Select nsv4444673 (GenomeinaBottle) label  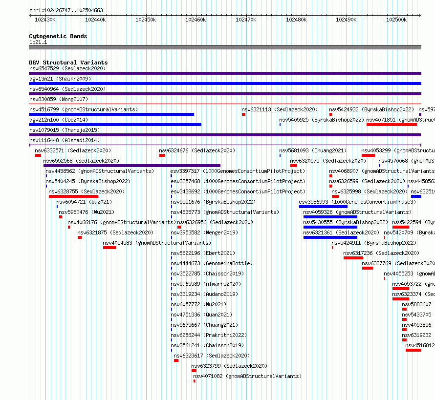[212, 263]
